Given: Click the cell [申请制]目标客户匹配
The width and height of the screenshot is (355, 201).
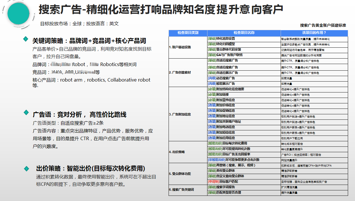Looking at the screenshot, I should pos(244,182).
